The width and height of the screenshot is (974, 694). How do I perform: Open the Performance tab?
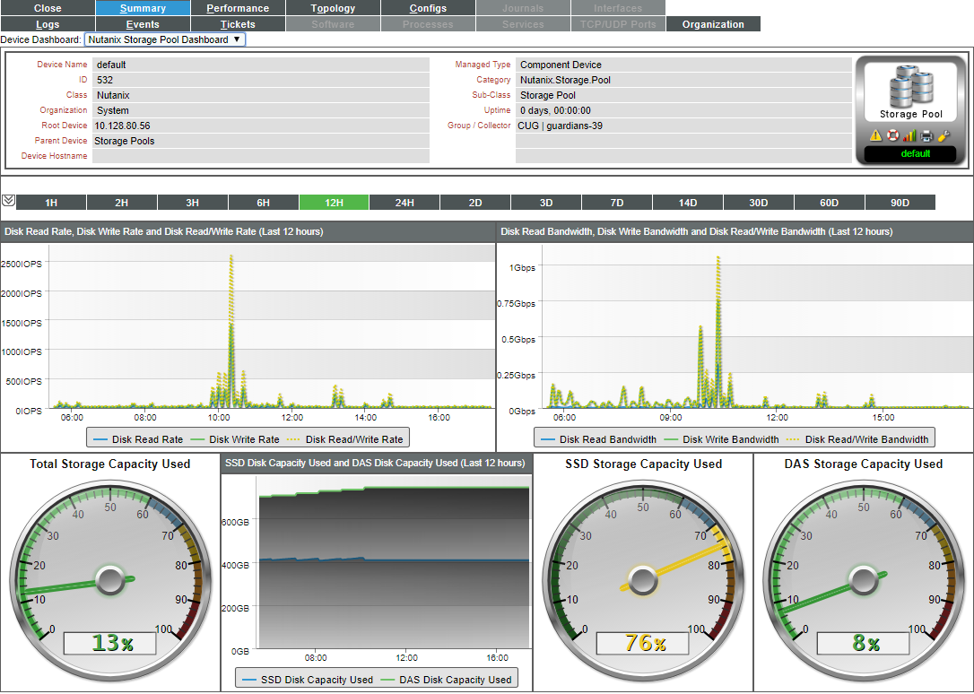coord(238,8)
